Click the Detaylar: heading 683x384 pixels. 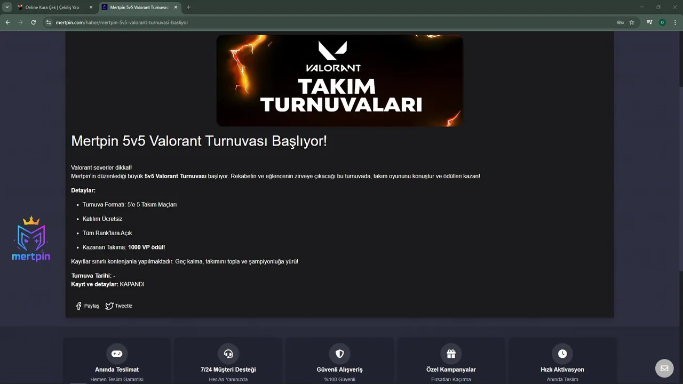83,190
